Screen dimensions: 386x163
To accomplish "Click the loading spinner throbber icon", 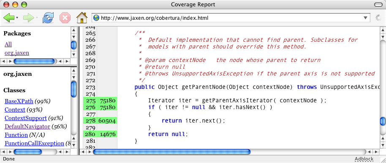I will [x=378, y=18].
